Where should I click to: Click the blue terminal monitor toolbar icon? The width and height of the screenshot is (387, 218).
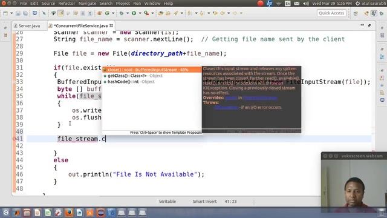[x=34, y=13]
